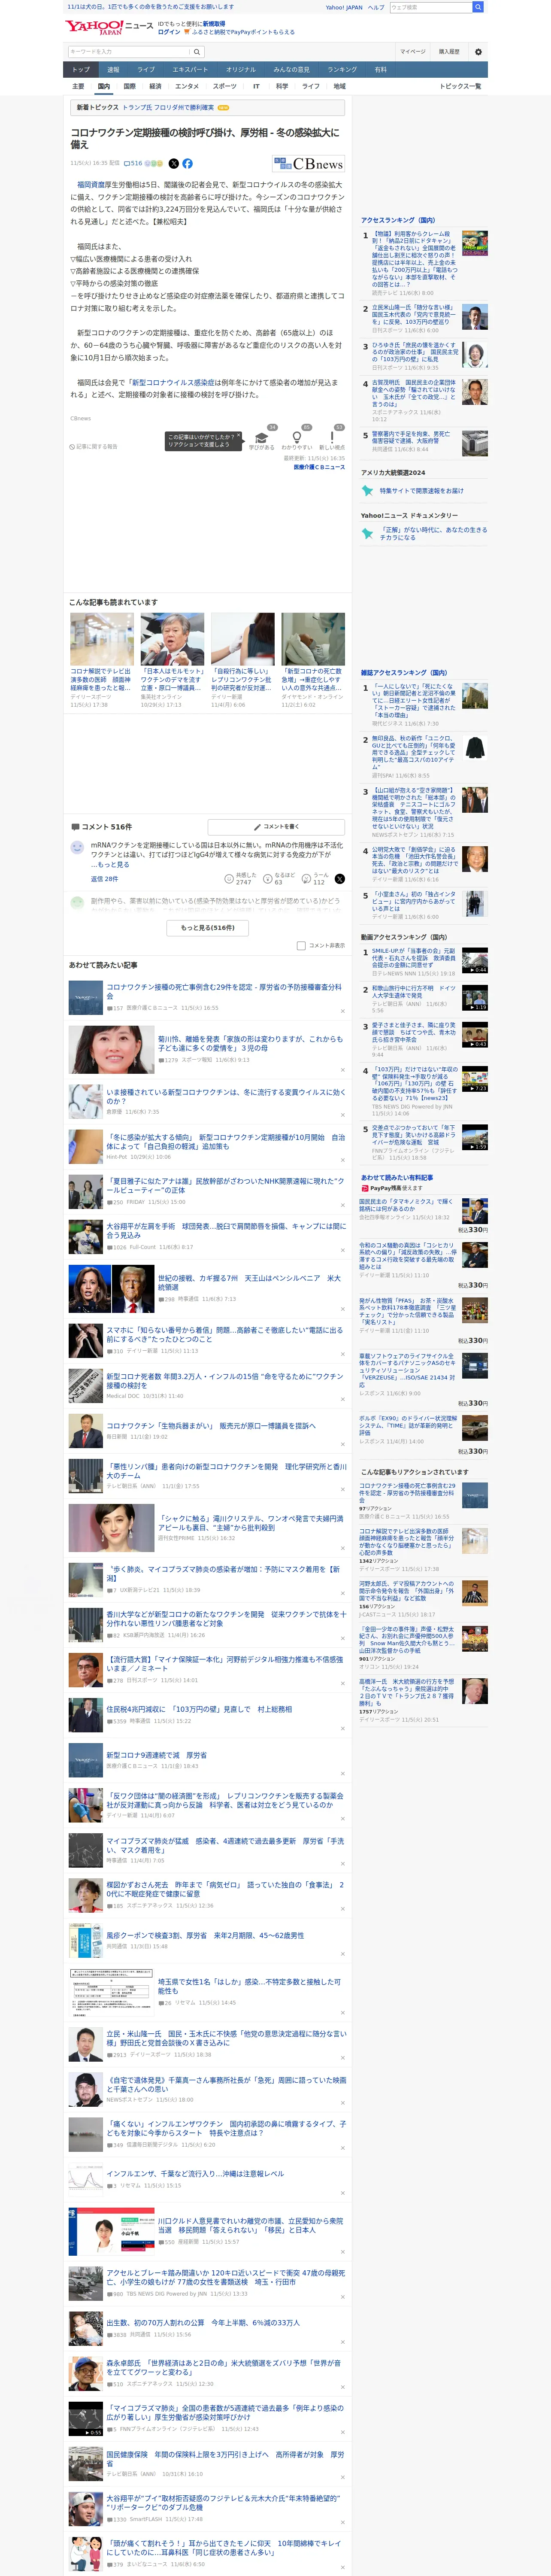The width and height of the screenshot is (551, 2576).
Task: Open 世紀の接戦、カギ握る7州 article
Action: click(x=249, y=1282)
